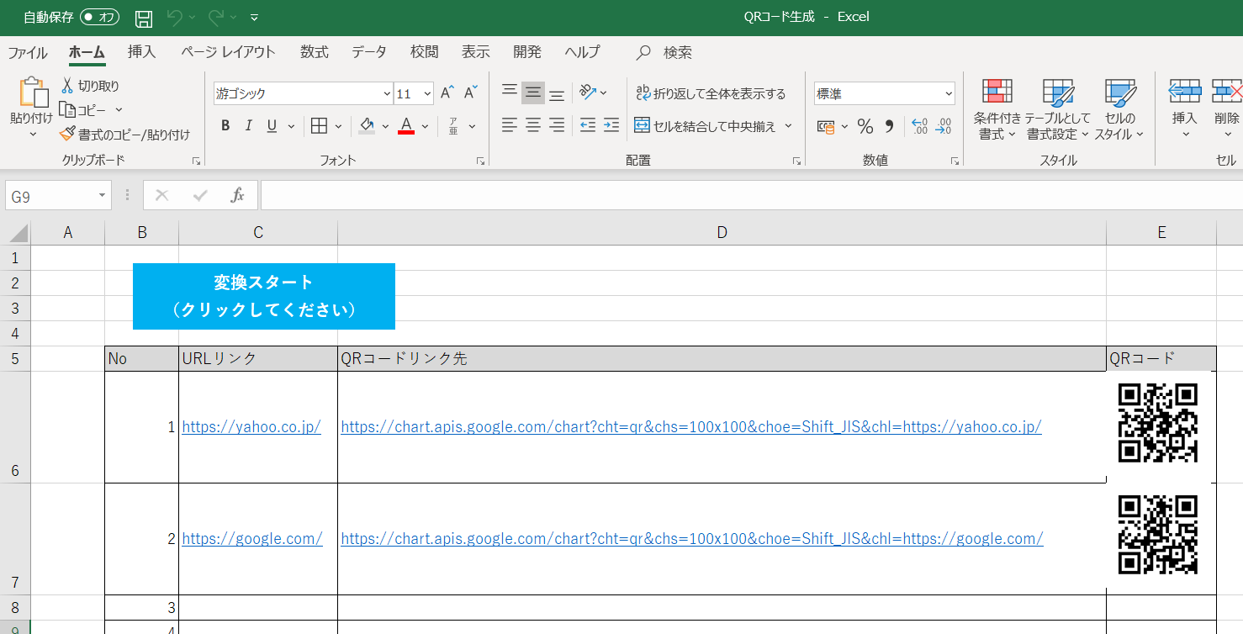
Task: Switch to the 挿入 ribbon tab
Action: pos(141,52)
